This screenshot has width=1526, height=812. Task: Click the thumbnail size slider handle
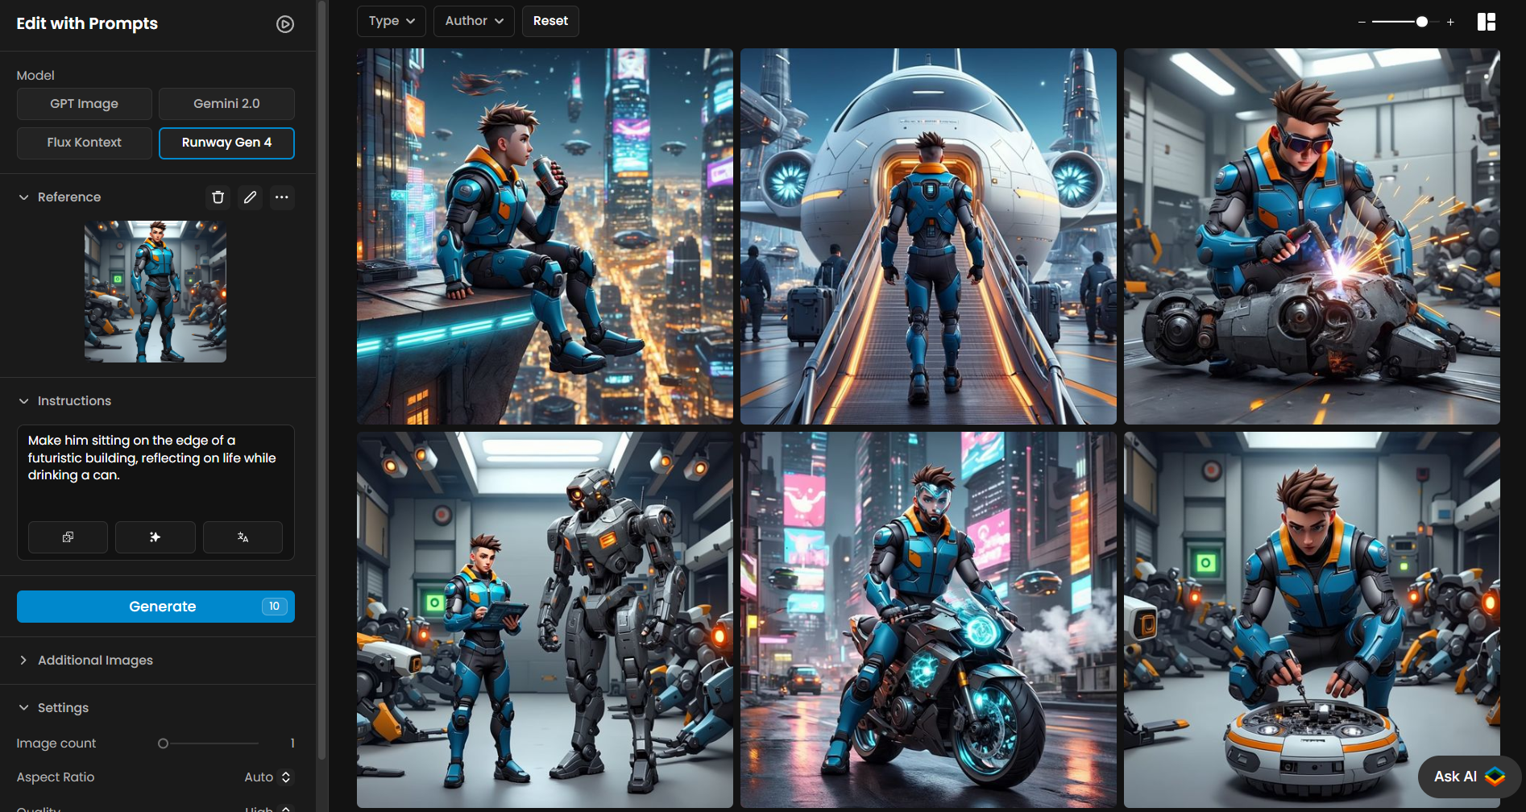click(1422, 23)
